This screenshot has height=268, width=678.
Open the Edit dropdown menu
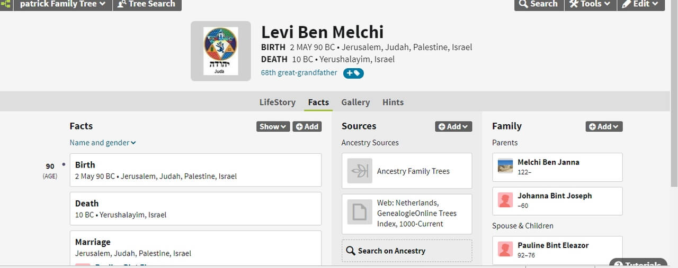pyautogui.click(x=640, y=4)
